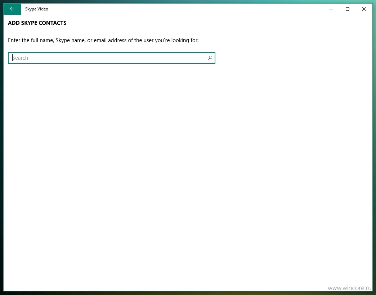Go back using the arrow button
This screenshot has width=376, height=295.
(x=12, y=9)
